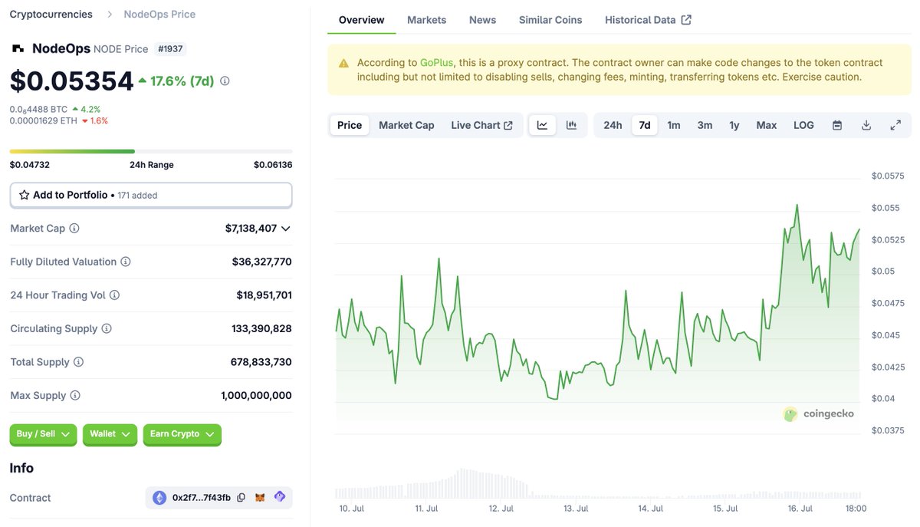Switch to candlestick chart icon
This screenshot has height=527, width=920.
pyautogui.click(x=571, y=125)
